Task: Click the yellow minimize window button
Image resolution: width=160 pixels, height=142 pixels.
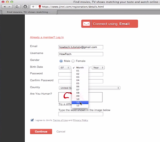Action: coord(7,2)
